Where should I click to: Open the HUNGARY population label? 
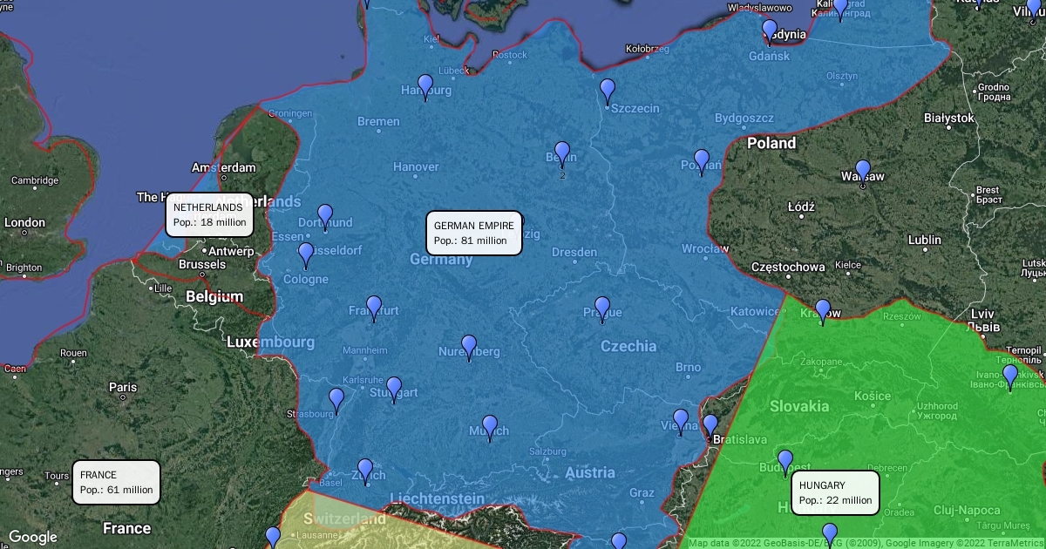[x=835, y=492]
